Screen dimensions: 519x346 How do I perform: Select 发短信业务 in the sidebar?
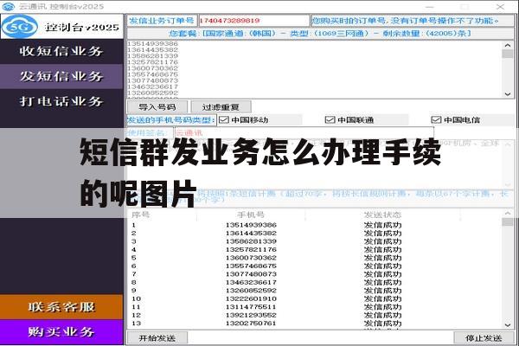(x=61, y=76)
